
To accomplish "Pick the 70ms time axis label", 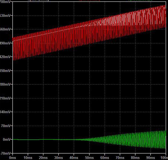I will 120,158.
